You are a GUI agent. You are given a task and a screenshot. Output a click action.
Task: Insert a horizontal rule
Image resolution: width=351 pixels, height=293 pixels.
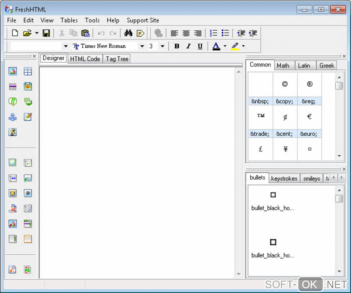[13, 86]
